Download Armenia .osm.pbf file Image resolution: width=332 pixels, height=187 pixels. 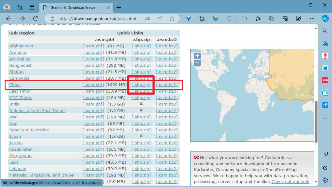[93, 53]
